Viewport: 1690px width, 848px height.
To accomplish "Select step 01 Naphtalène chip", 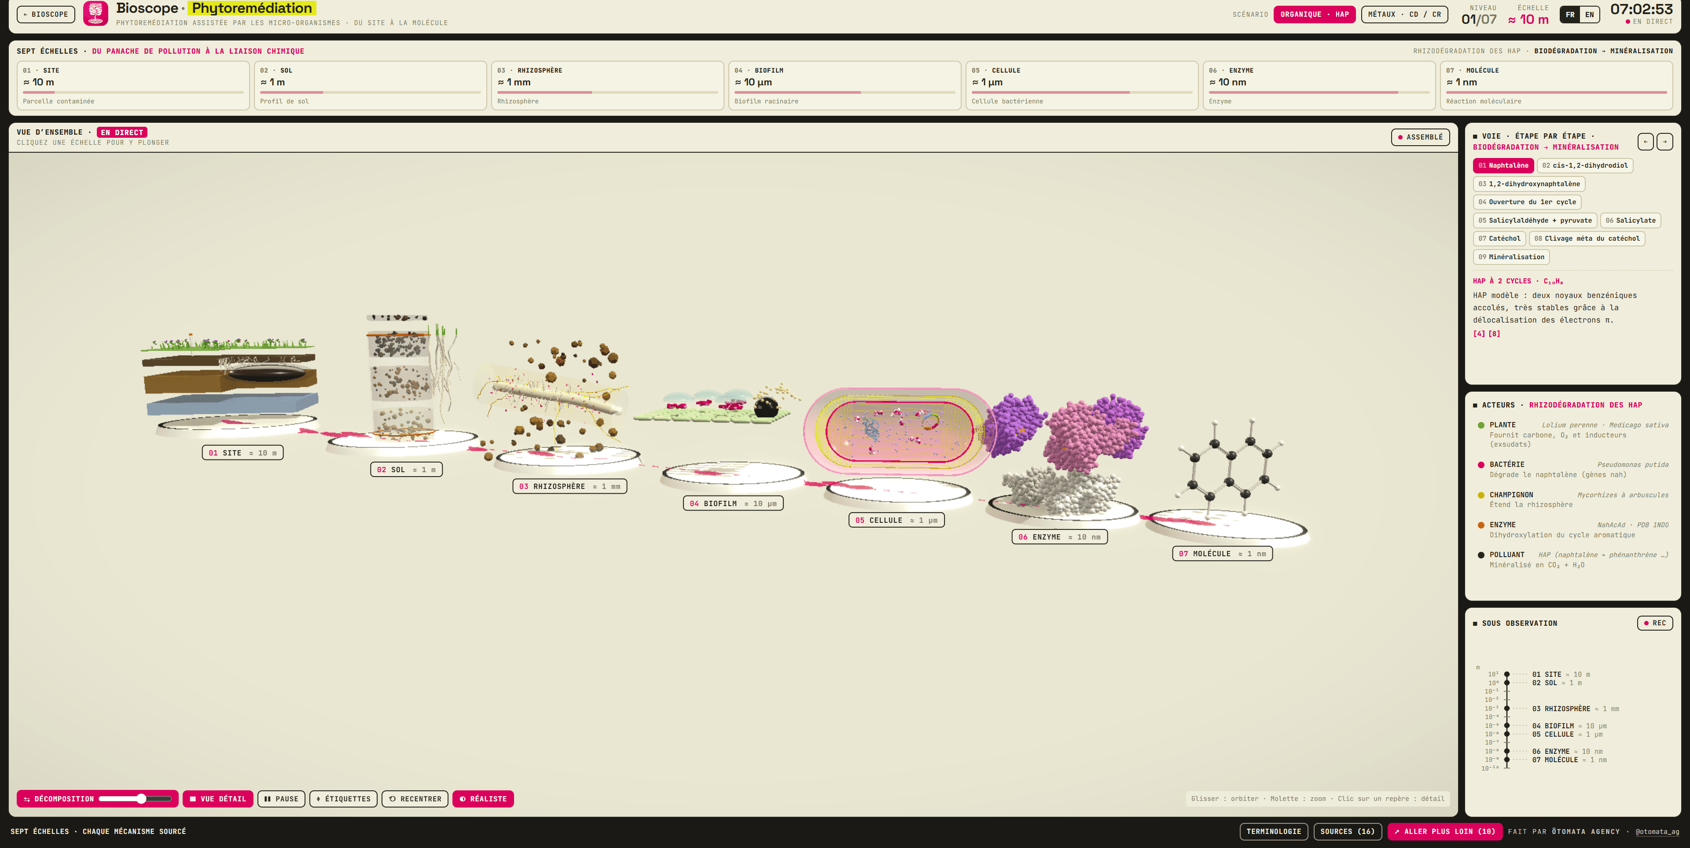I will coord(1503,165).
